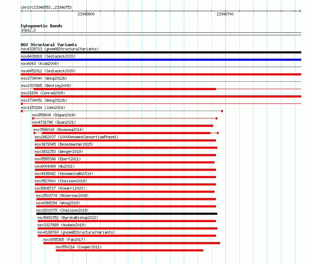Open variant nsv4389294 (Wong2019) label
311x264 pixels.
click(x=58, y=203)
